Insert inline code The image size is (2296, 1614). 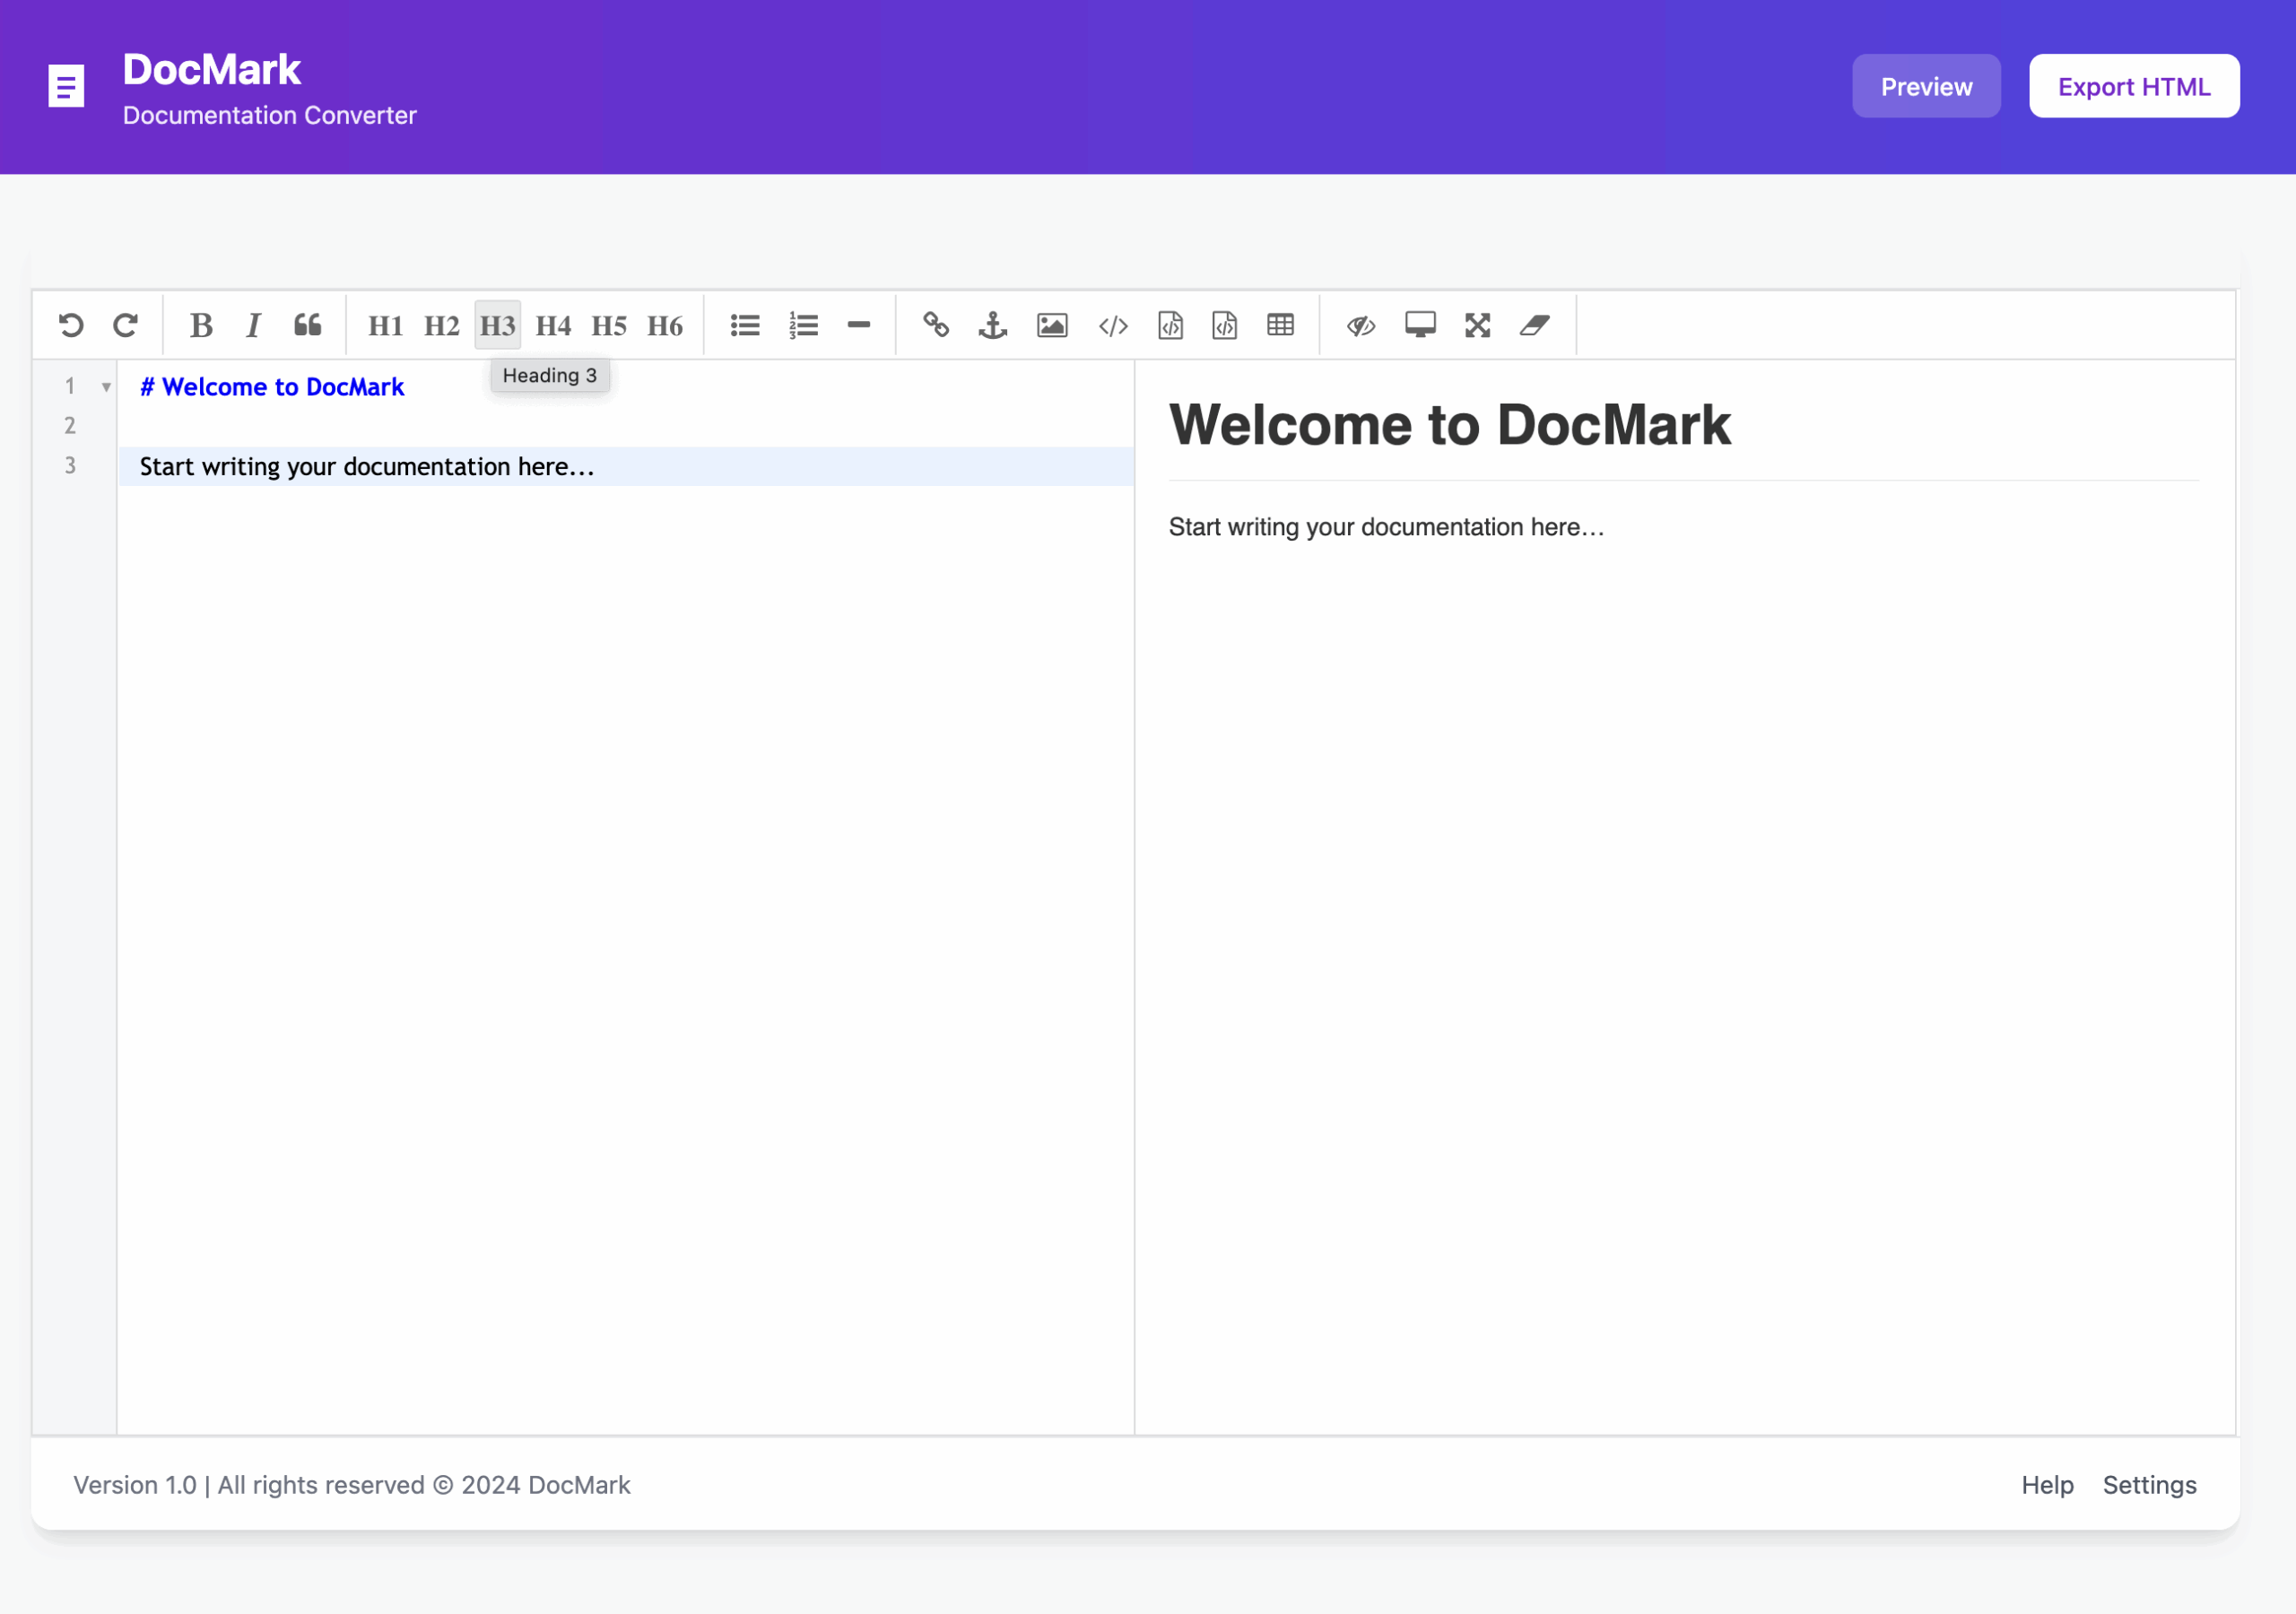click(x=1111, y=325)
